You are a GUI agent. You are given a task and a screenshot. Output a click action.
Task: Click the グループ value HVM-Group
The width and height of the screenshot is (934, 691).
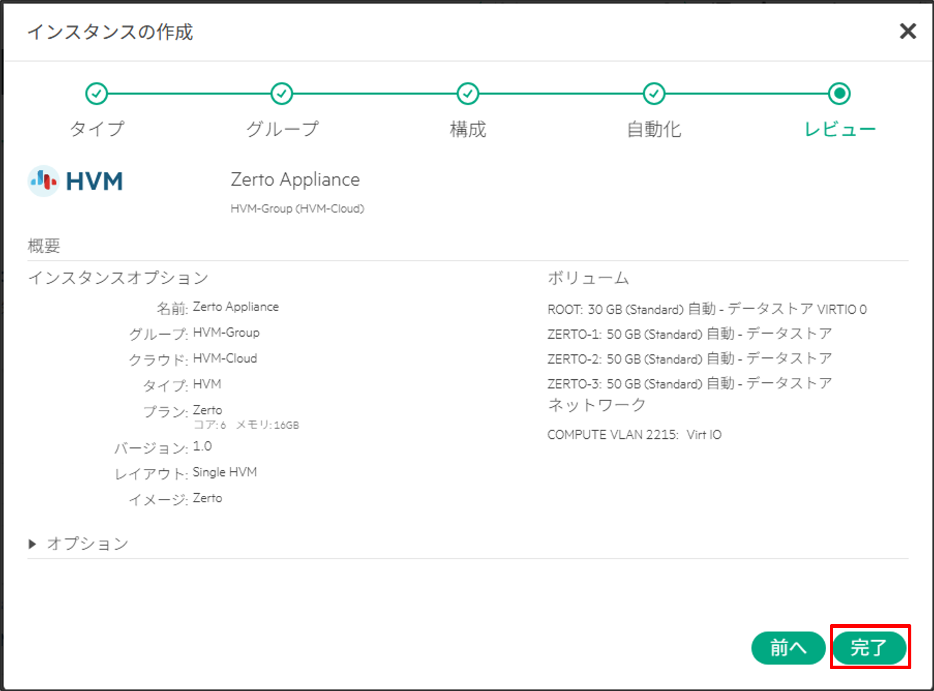pyautogui.click(x=226, y=332)
